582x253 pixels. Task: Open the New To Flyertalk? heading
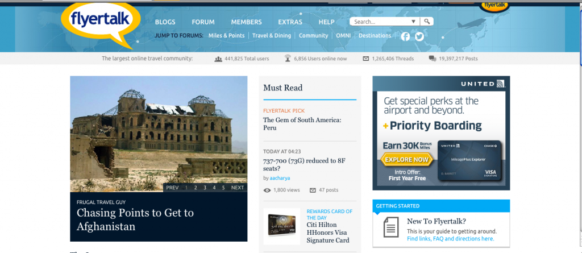click(x=436, y=221)
